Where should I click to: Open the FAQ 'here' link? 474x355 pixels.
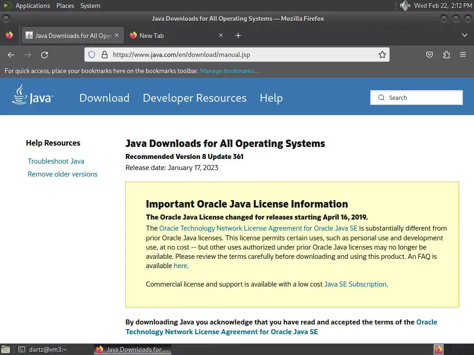pos(181,266)
